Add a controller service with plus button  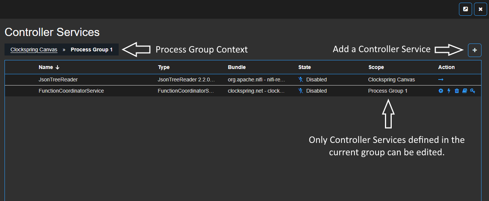[475, 50]
